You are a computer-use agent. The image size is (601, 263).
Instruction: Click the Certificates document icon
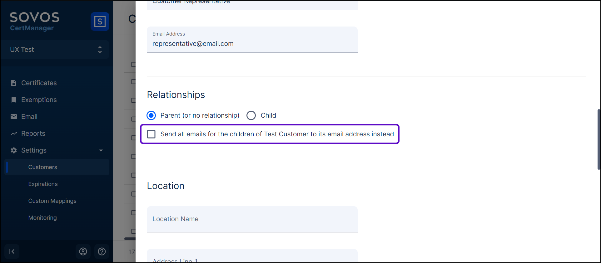14,83
